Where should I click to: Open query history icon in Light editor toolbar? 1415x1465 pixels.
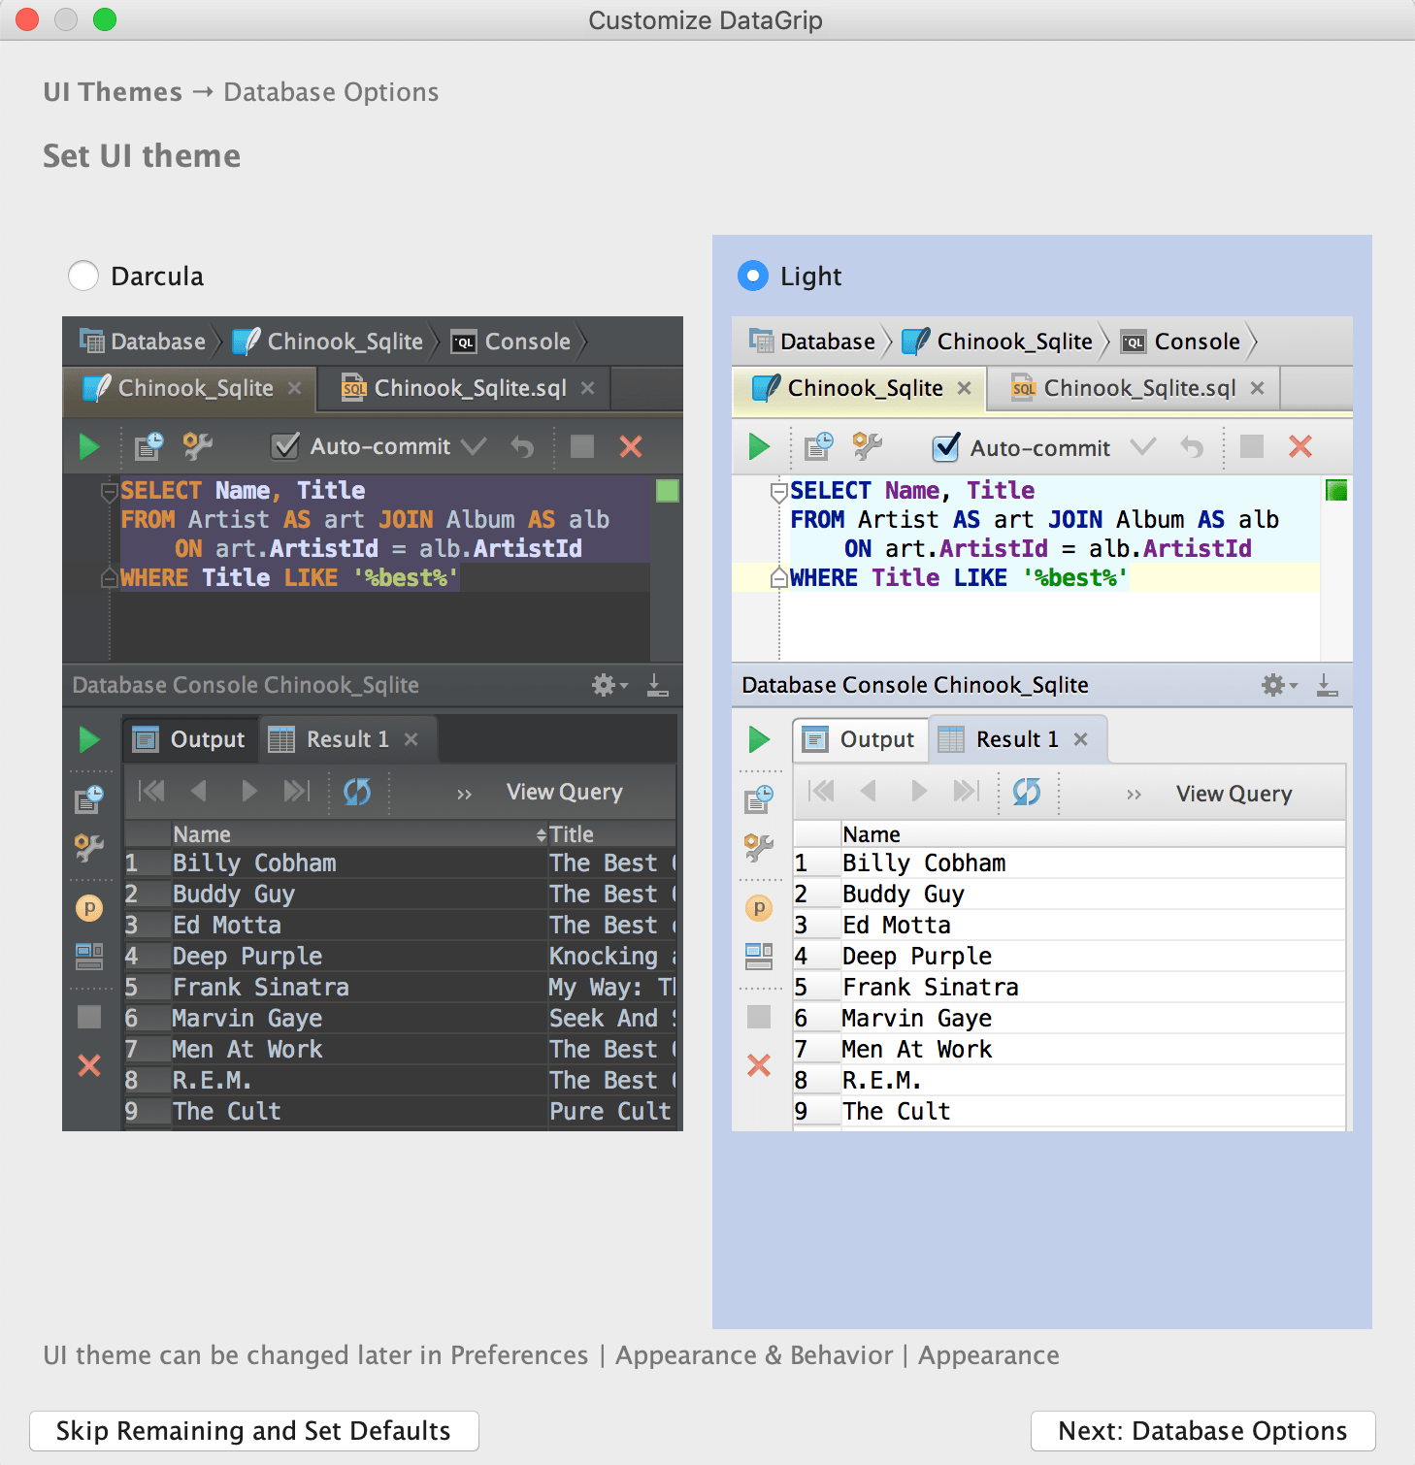coord(818,447)
